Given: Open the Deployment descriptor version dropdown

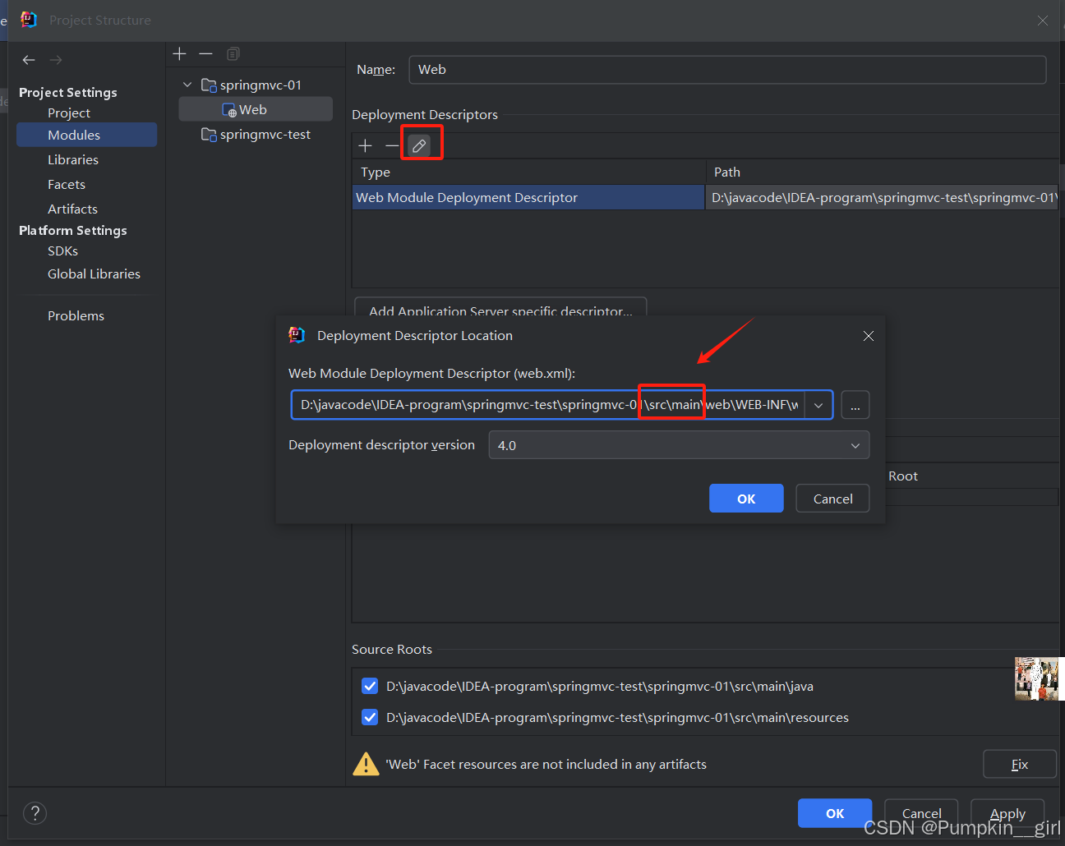Looking at the screenshot, I should point(678,445).
